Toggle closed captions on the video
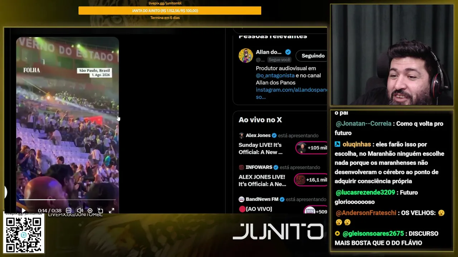Image resolution: width=458 pixels, height=257 pixels. [69, 211]
